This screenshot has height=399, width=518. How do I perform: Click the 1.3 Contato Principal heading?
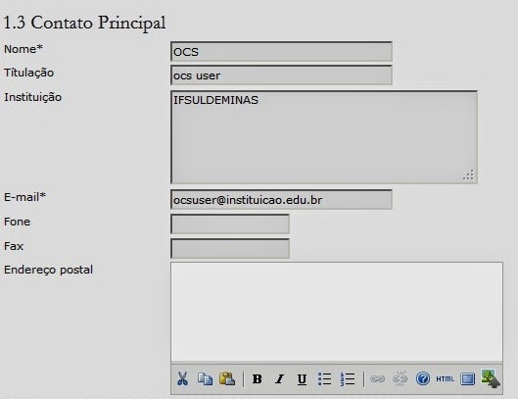(84, 24)
